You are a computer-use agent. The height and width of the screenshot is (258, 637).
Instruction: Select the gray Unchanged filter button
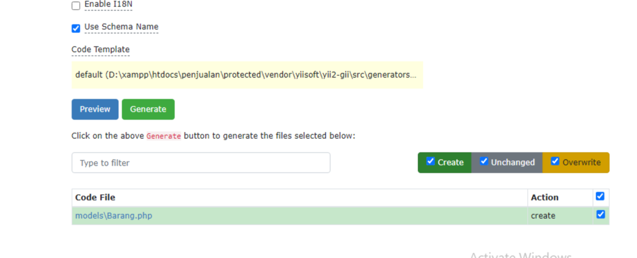pos(507,163)
